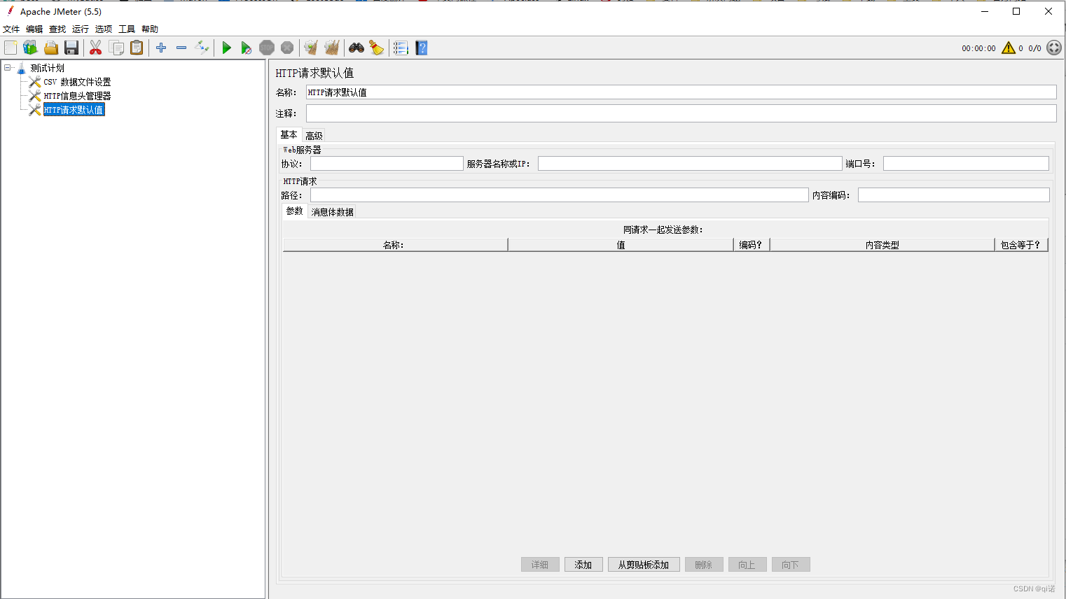
Task: Open the 工具 menu
Action: (127, 29)
